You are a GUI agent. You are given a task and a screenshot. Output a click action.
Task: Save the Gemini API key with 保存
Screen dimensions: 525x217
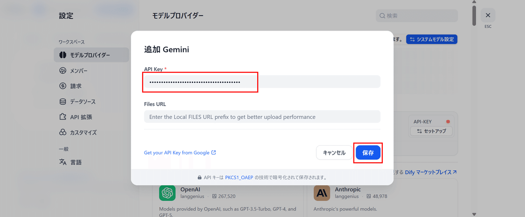pos(368,153)
